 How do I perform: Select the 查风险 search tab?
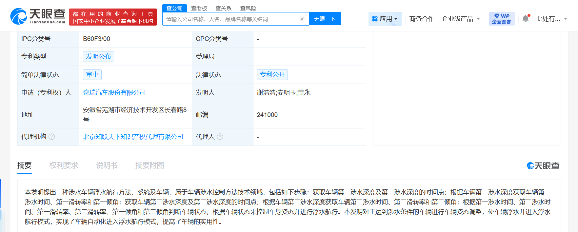click(248, 8)
